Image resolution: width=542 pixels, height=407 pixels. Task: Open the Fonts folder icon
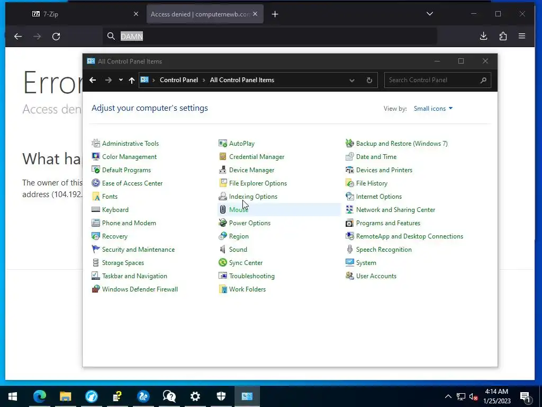pyautogui.click(x=96, y=196)
